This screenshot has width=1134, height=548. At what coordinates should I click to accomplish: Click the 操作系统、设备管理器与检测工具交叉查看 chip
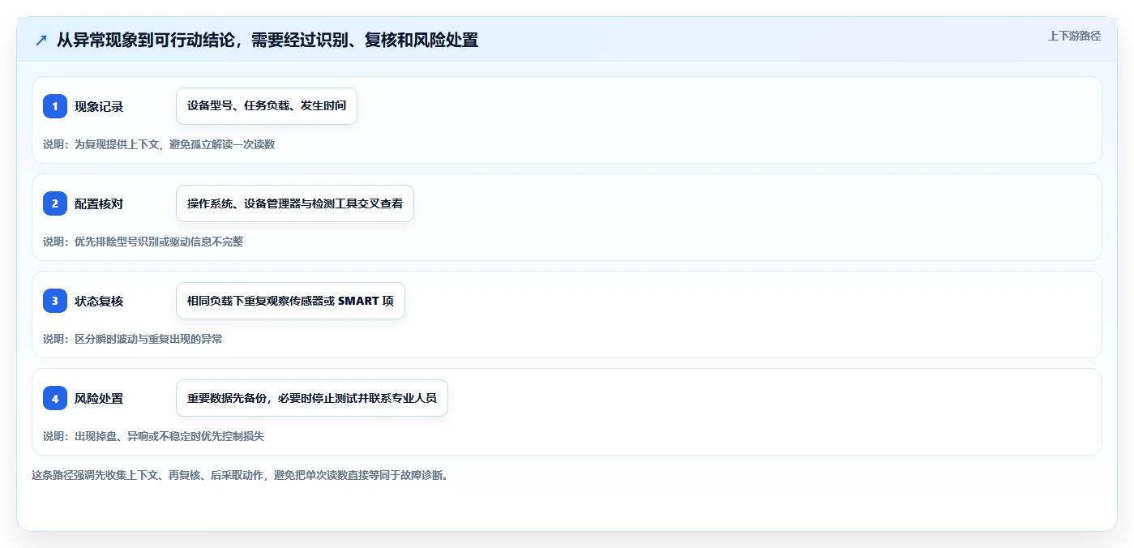click(x=295, y=203)
